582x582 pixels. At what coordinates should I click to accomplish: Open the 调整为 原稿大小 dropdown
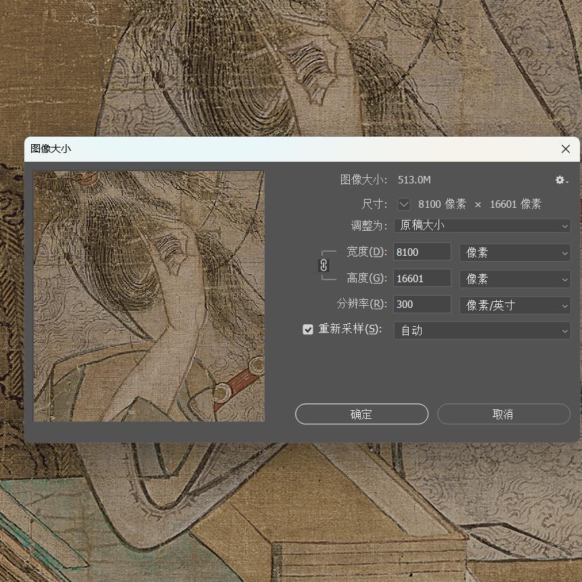click(x=482, y=225)
